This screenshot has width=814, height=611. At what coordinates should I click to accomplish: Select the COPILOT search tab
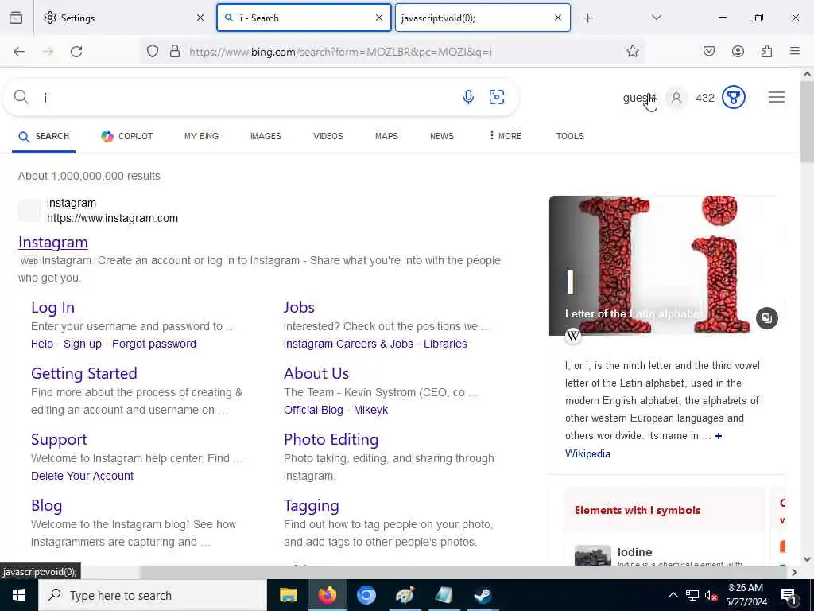[x=126, y=136]
